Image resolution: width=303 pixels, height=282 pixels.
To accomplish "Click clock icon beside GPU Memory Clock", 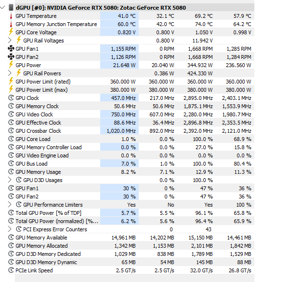I will (x=11, y=106).
